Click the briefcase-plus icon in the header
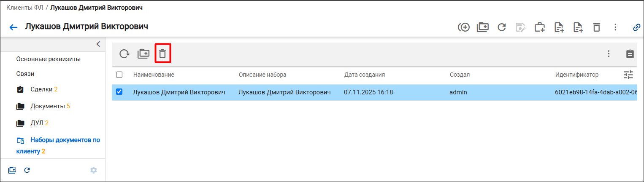Screen dimensions: 644x182 point(540,27)
